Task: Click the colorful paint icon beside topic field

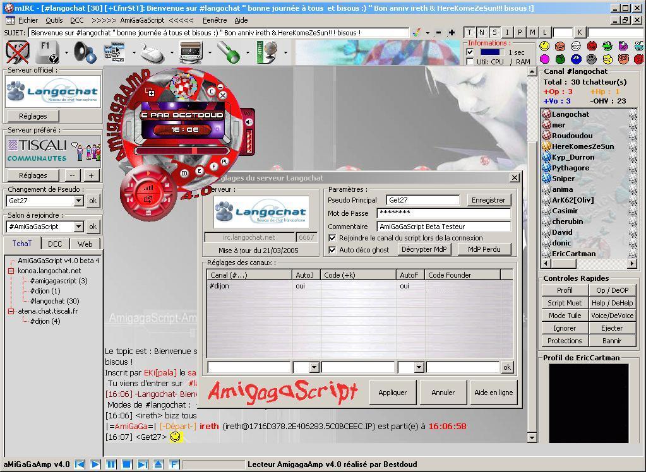Action: 417,33
